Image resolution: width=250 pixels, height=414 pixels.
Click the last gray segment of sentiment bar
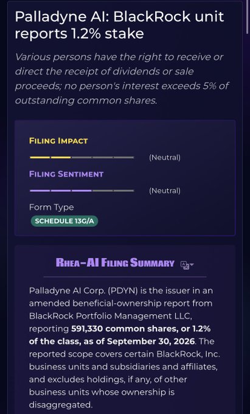(124, 191)
